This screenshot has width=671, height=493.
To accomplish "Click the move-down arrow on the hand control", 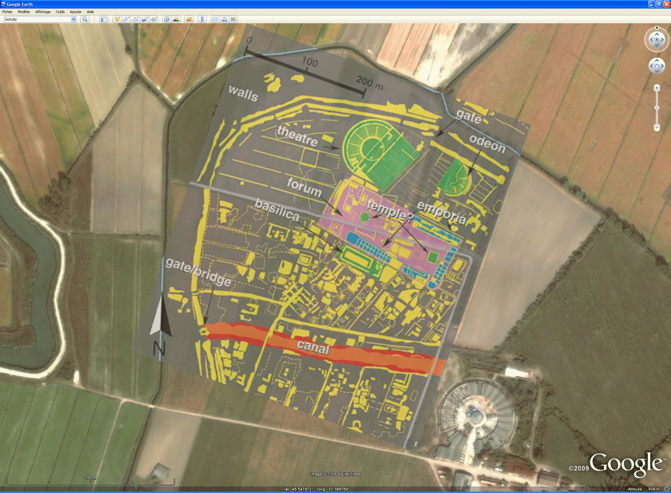I will [x=657, y=71].
